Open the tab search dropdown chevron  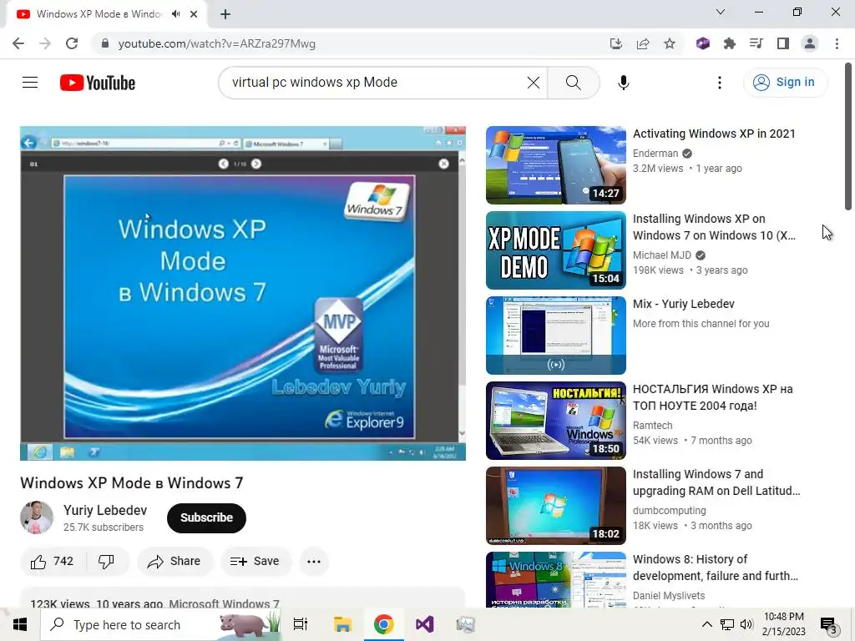coord(721,12)
